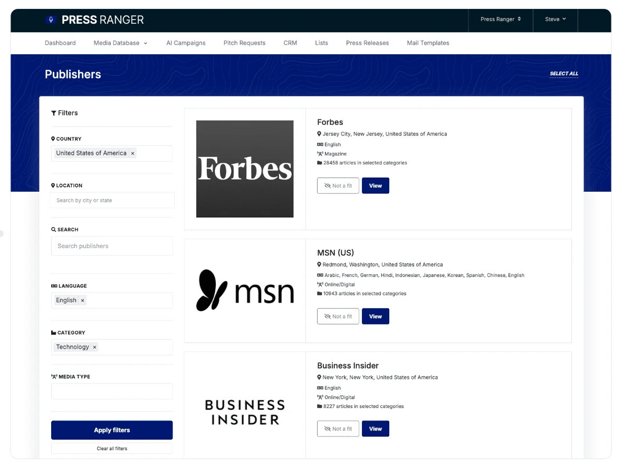
Task: Open the Press Ranger workspace switcher
Action: click(500, 19)
